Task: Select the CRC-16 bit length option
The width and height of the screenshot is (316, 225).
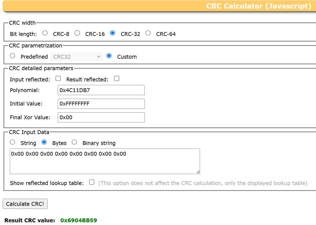Action: click(77, 33)
